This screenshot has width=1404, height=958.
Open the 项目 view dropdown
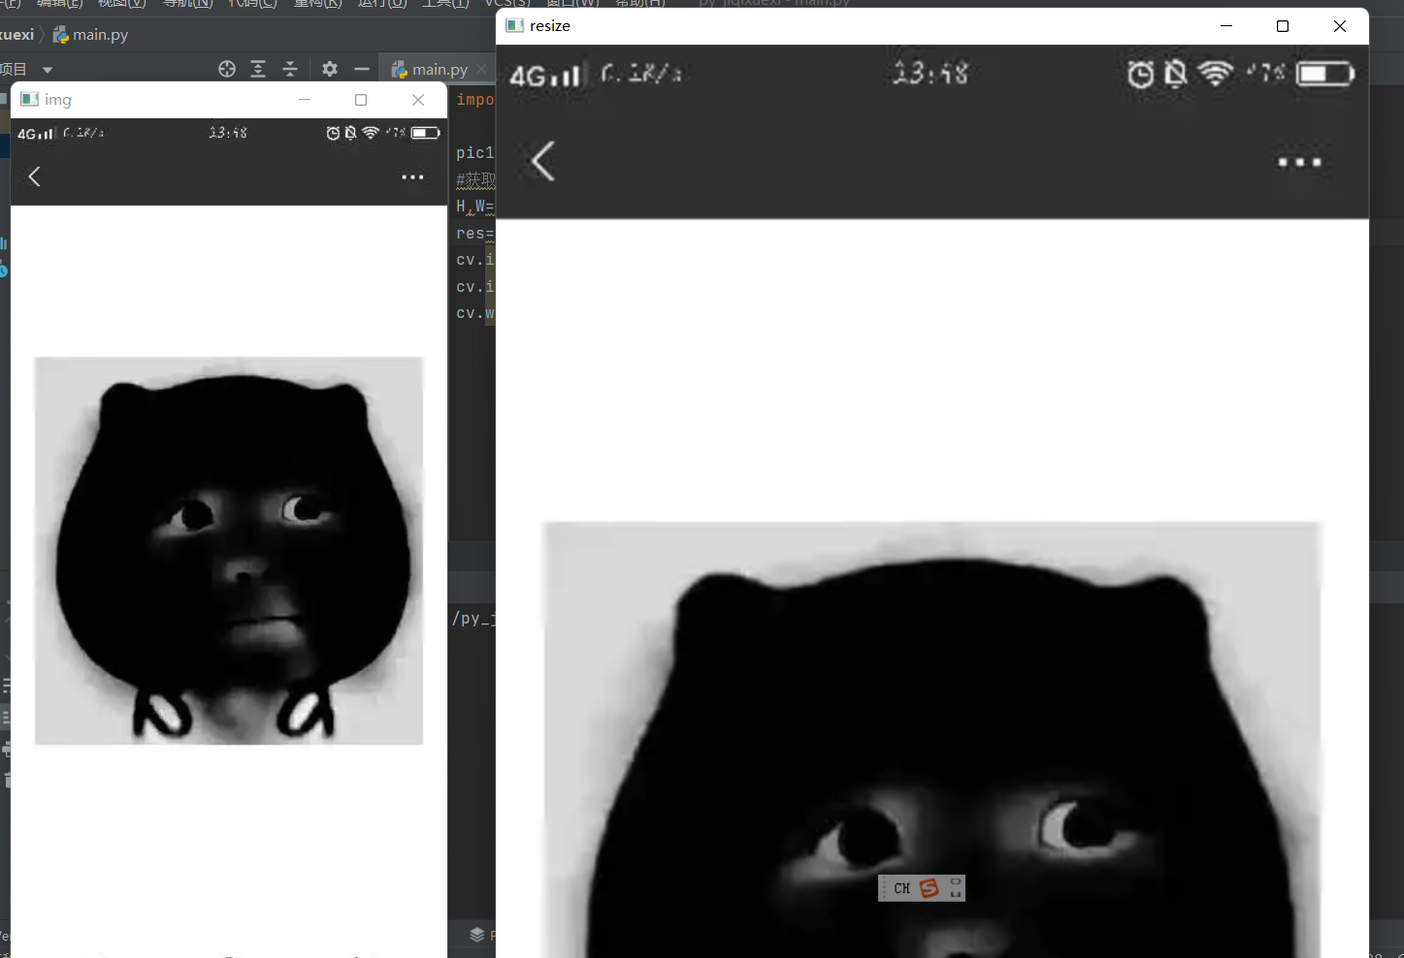47,70
